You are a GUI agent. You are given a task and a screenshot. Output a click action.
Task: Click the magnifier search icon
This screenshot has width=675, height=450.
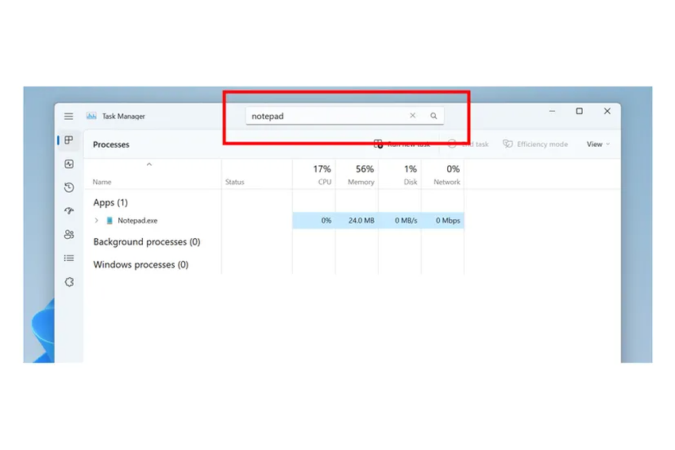tap(434, 116)
